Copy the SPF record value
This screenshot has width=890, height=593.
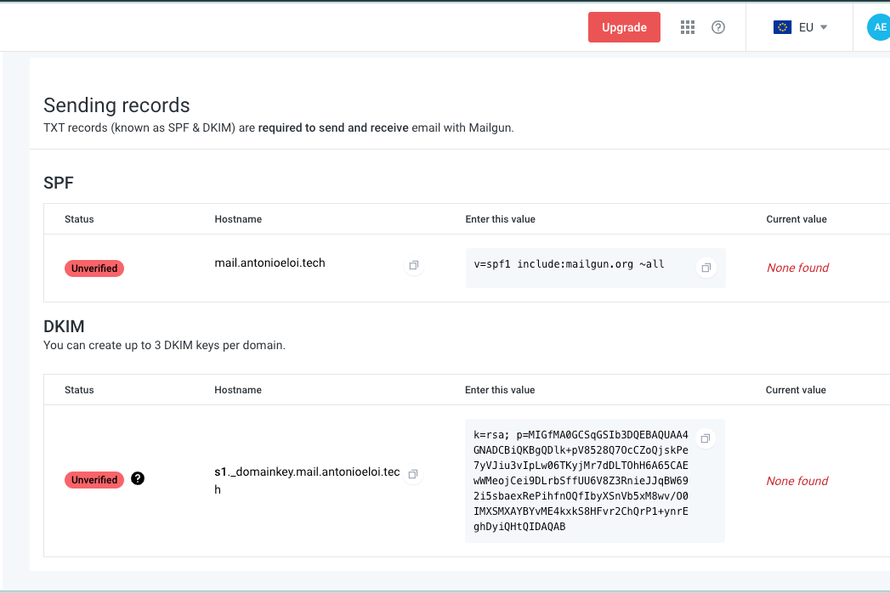tap(705, 268)
